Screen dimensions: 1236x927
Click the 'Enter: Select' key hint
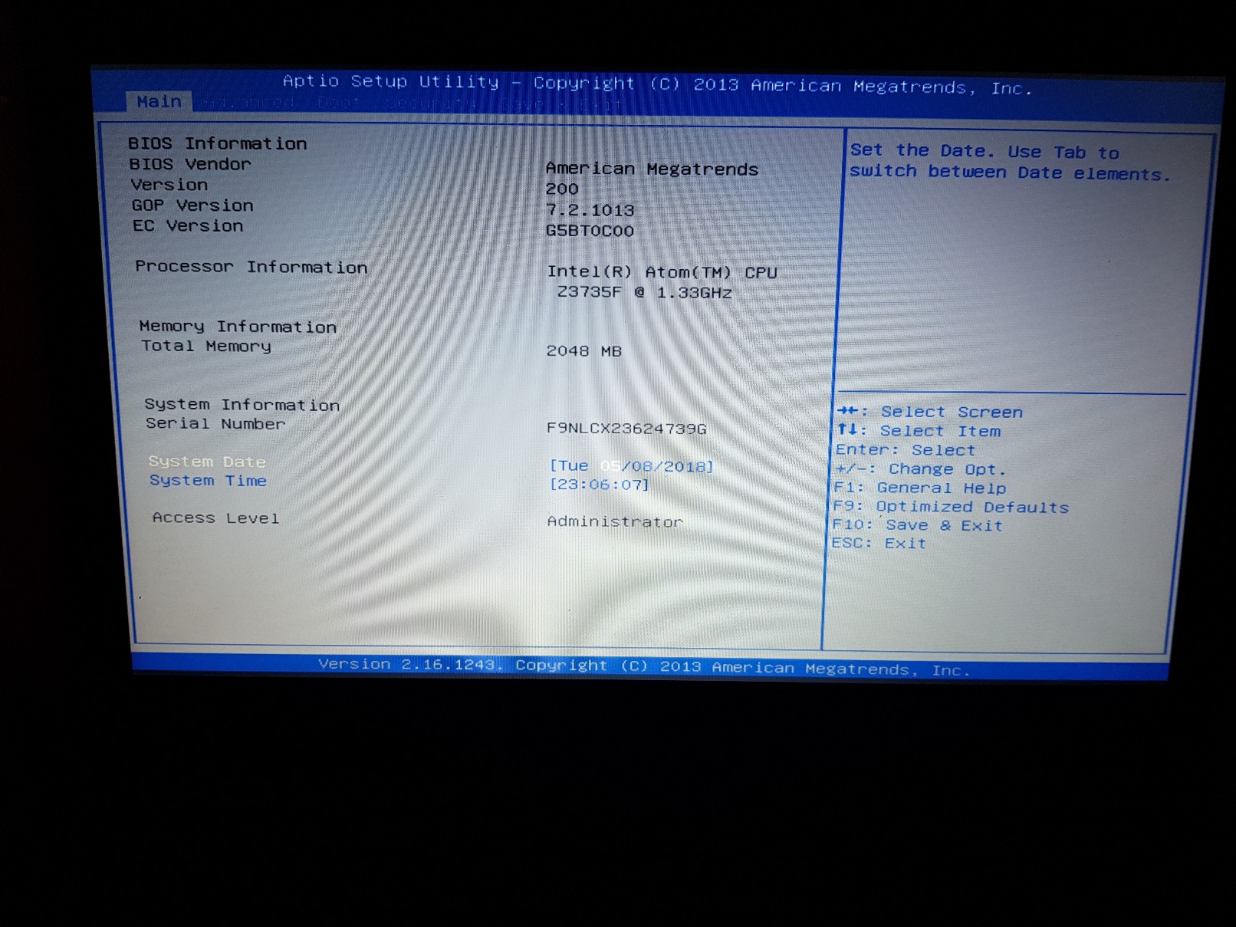(x=906, y=450)
